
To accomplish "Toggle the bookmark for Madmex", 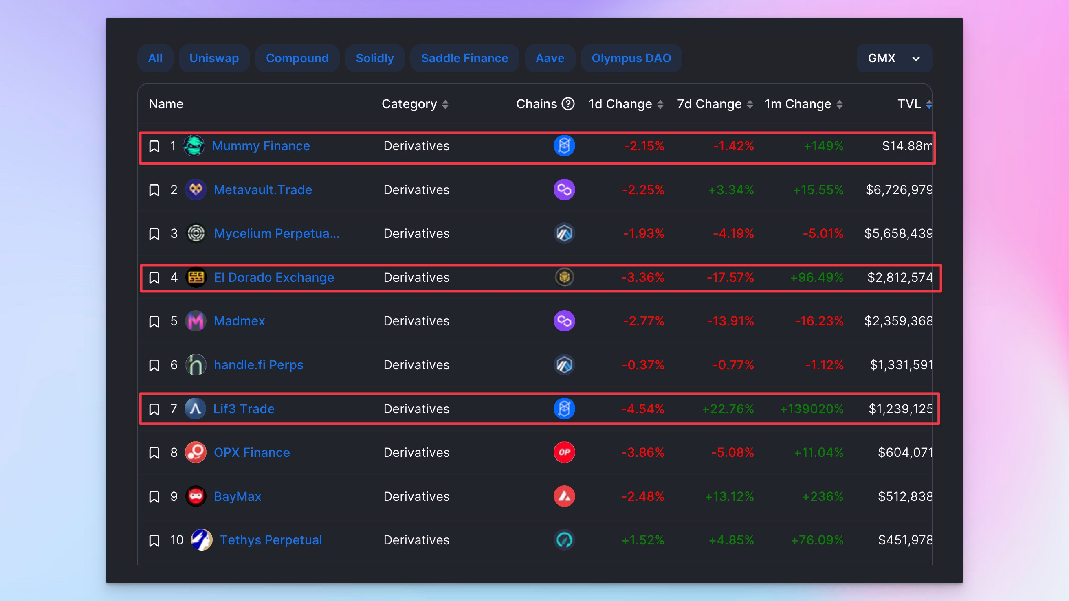I will [154, 321].
